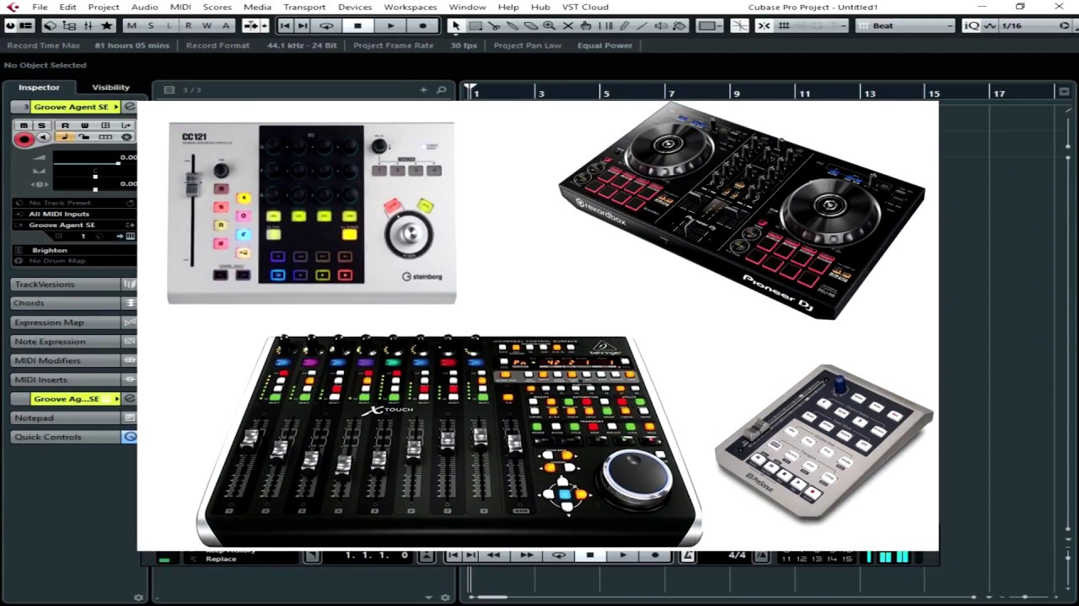Open the Devices menu
This screenshot has width=1079, height=606.
pos(355,7)
